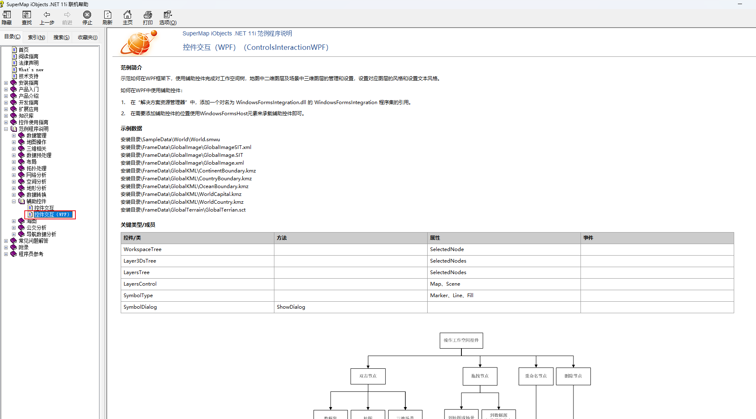Open the 法律声明 topic
This screenshot has height=419, width=756.
point(28,63)
